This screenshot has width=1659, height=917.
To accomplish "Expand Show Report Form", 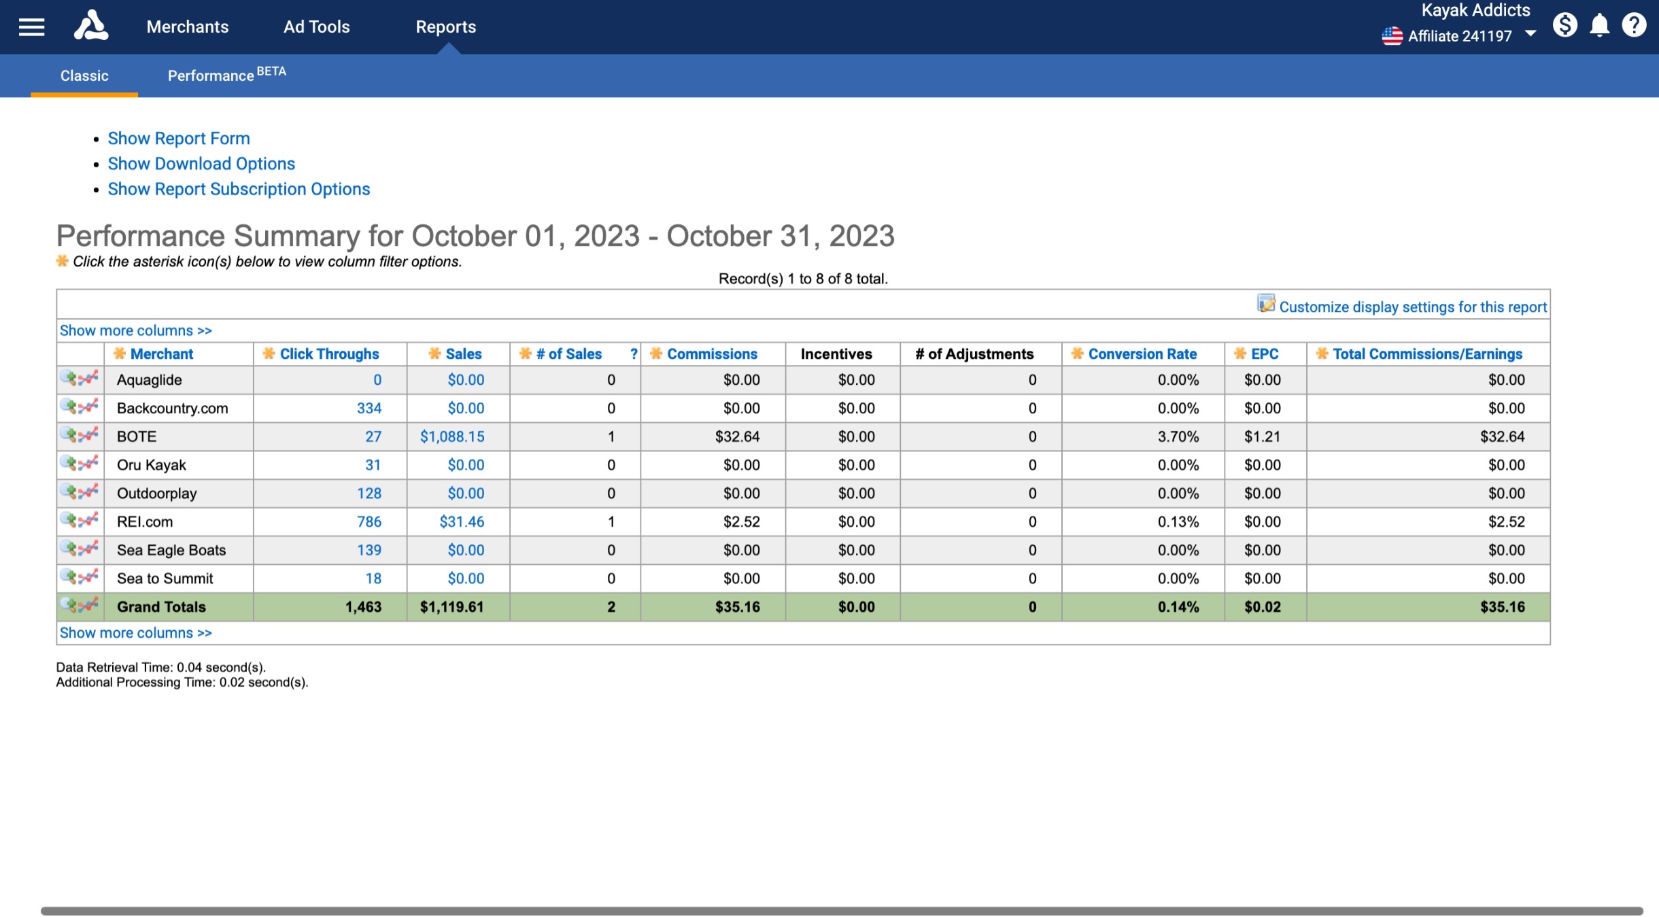I will tap(179, 138).
